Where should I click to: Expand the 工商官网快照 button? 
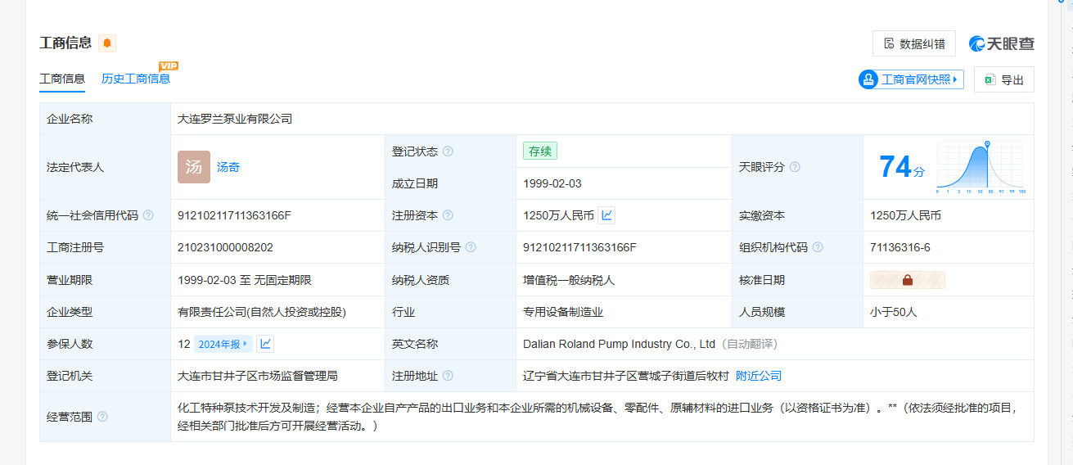(x=911, y=79)
